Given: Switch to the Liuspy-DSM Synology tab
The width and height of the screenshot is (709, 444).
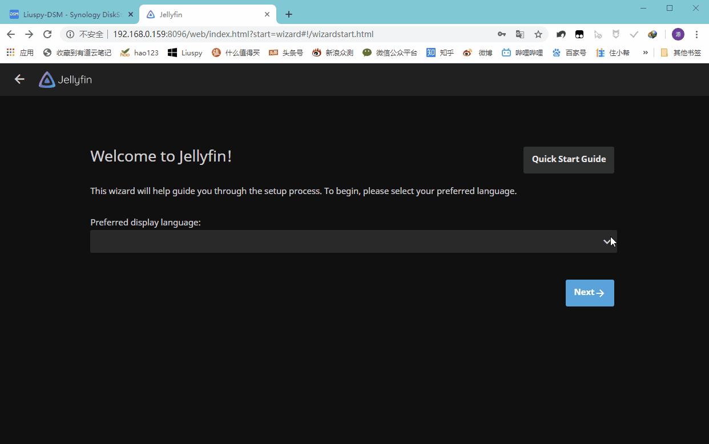Looking at the screenshot, I should (67, 14).
